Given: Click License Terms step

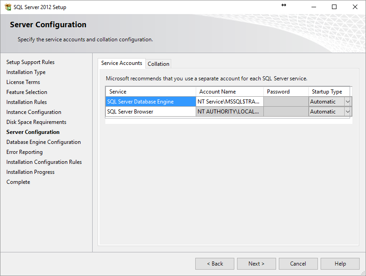Looking at the screenshot, I should tap(23, 82).
